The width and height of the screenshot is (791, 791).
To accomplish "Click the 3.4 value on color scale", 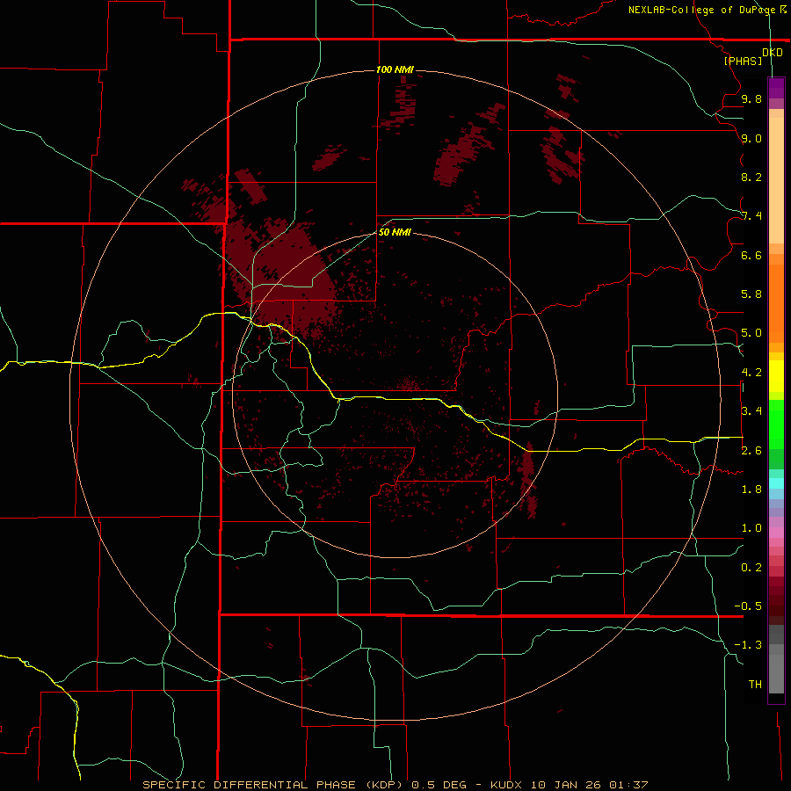I will pos(751,411).
